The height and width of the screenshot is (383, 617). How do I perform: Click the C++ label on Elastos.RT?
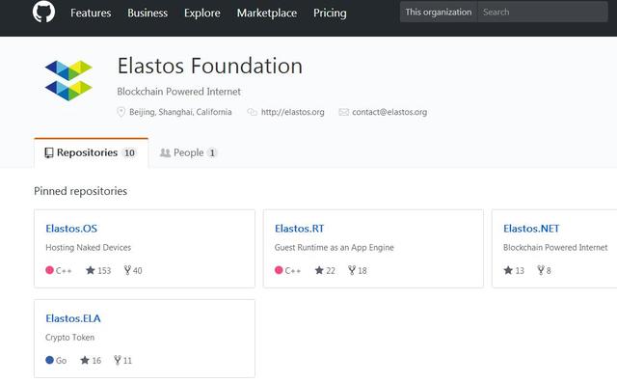293,270
